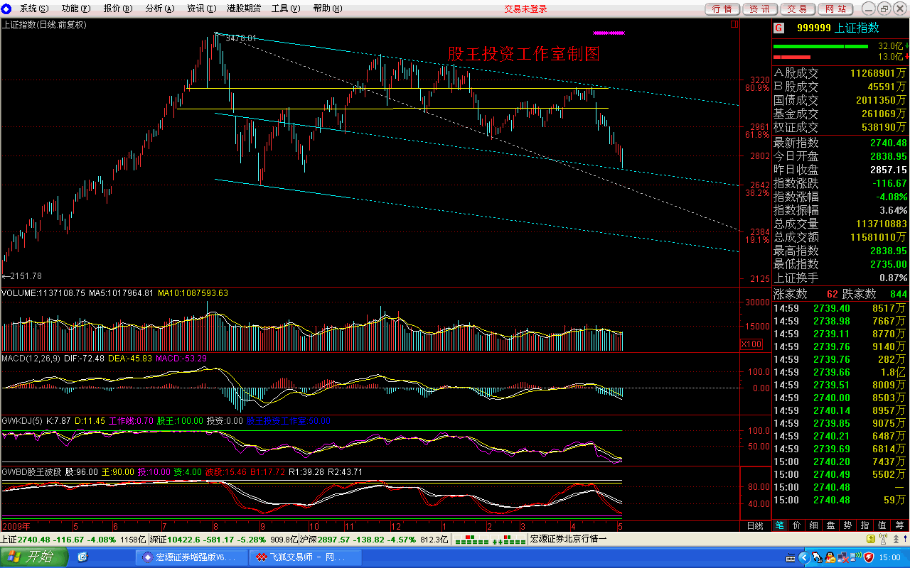Switch to 飞狐交易师 taskbar window
This screenshot has width=910, height=568.
click(x=300, y=557)
